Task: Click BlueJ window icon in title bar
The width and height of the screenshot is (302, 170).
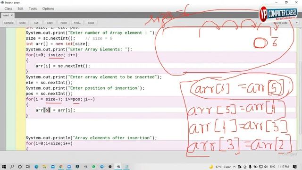Action: [2, 2]
